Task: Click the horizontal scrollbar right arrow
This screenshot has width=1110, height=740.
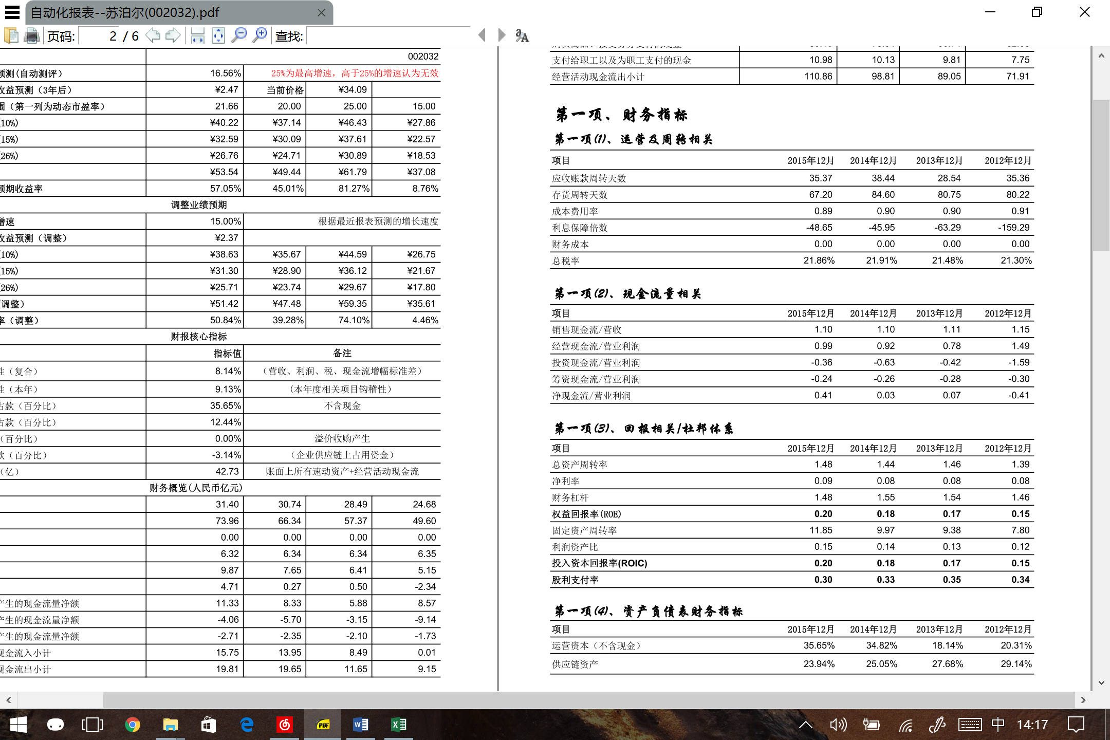Action: click(x=1083, y=700)
